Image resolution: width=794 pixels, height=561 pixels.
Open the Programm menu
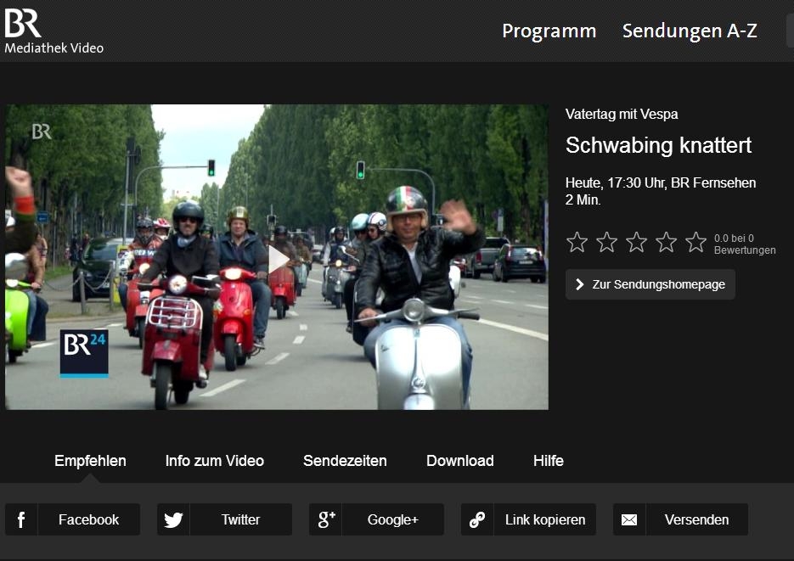(549, 31)
